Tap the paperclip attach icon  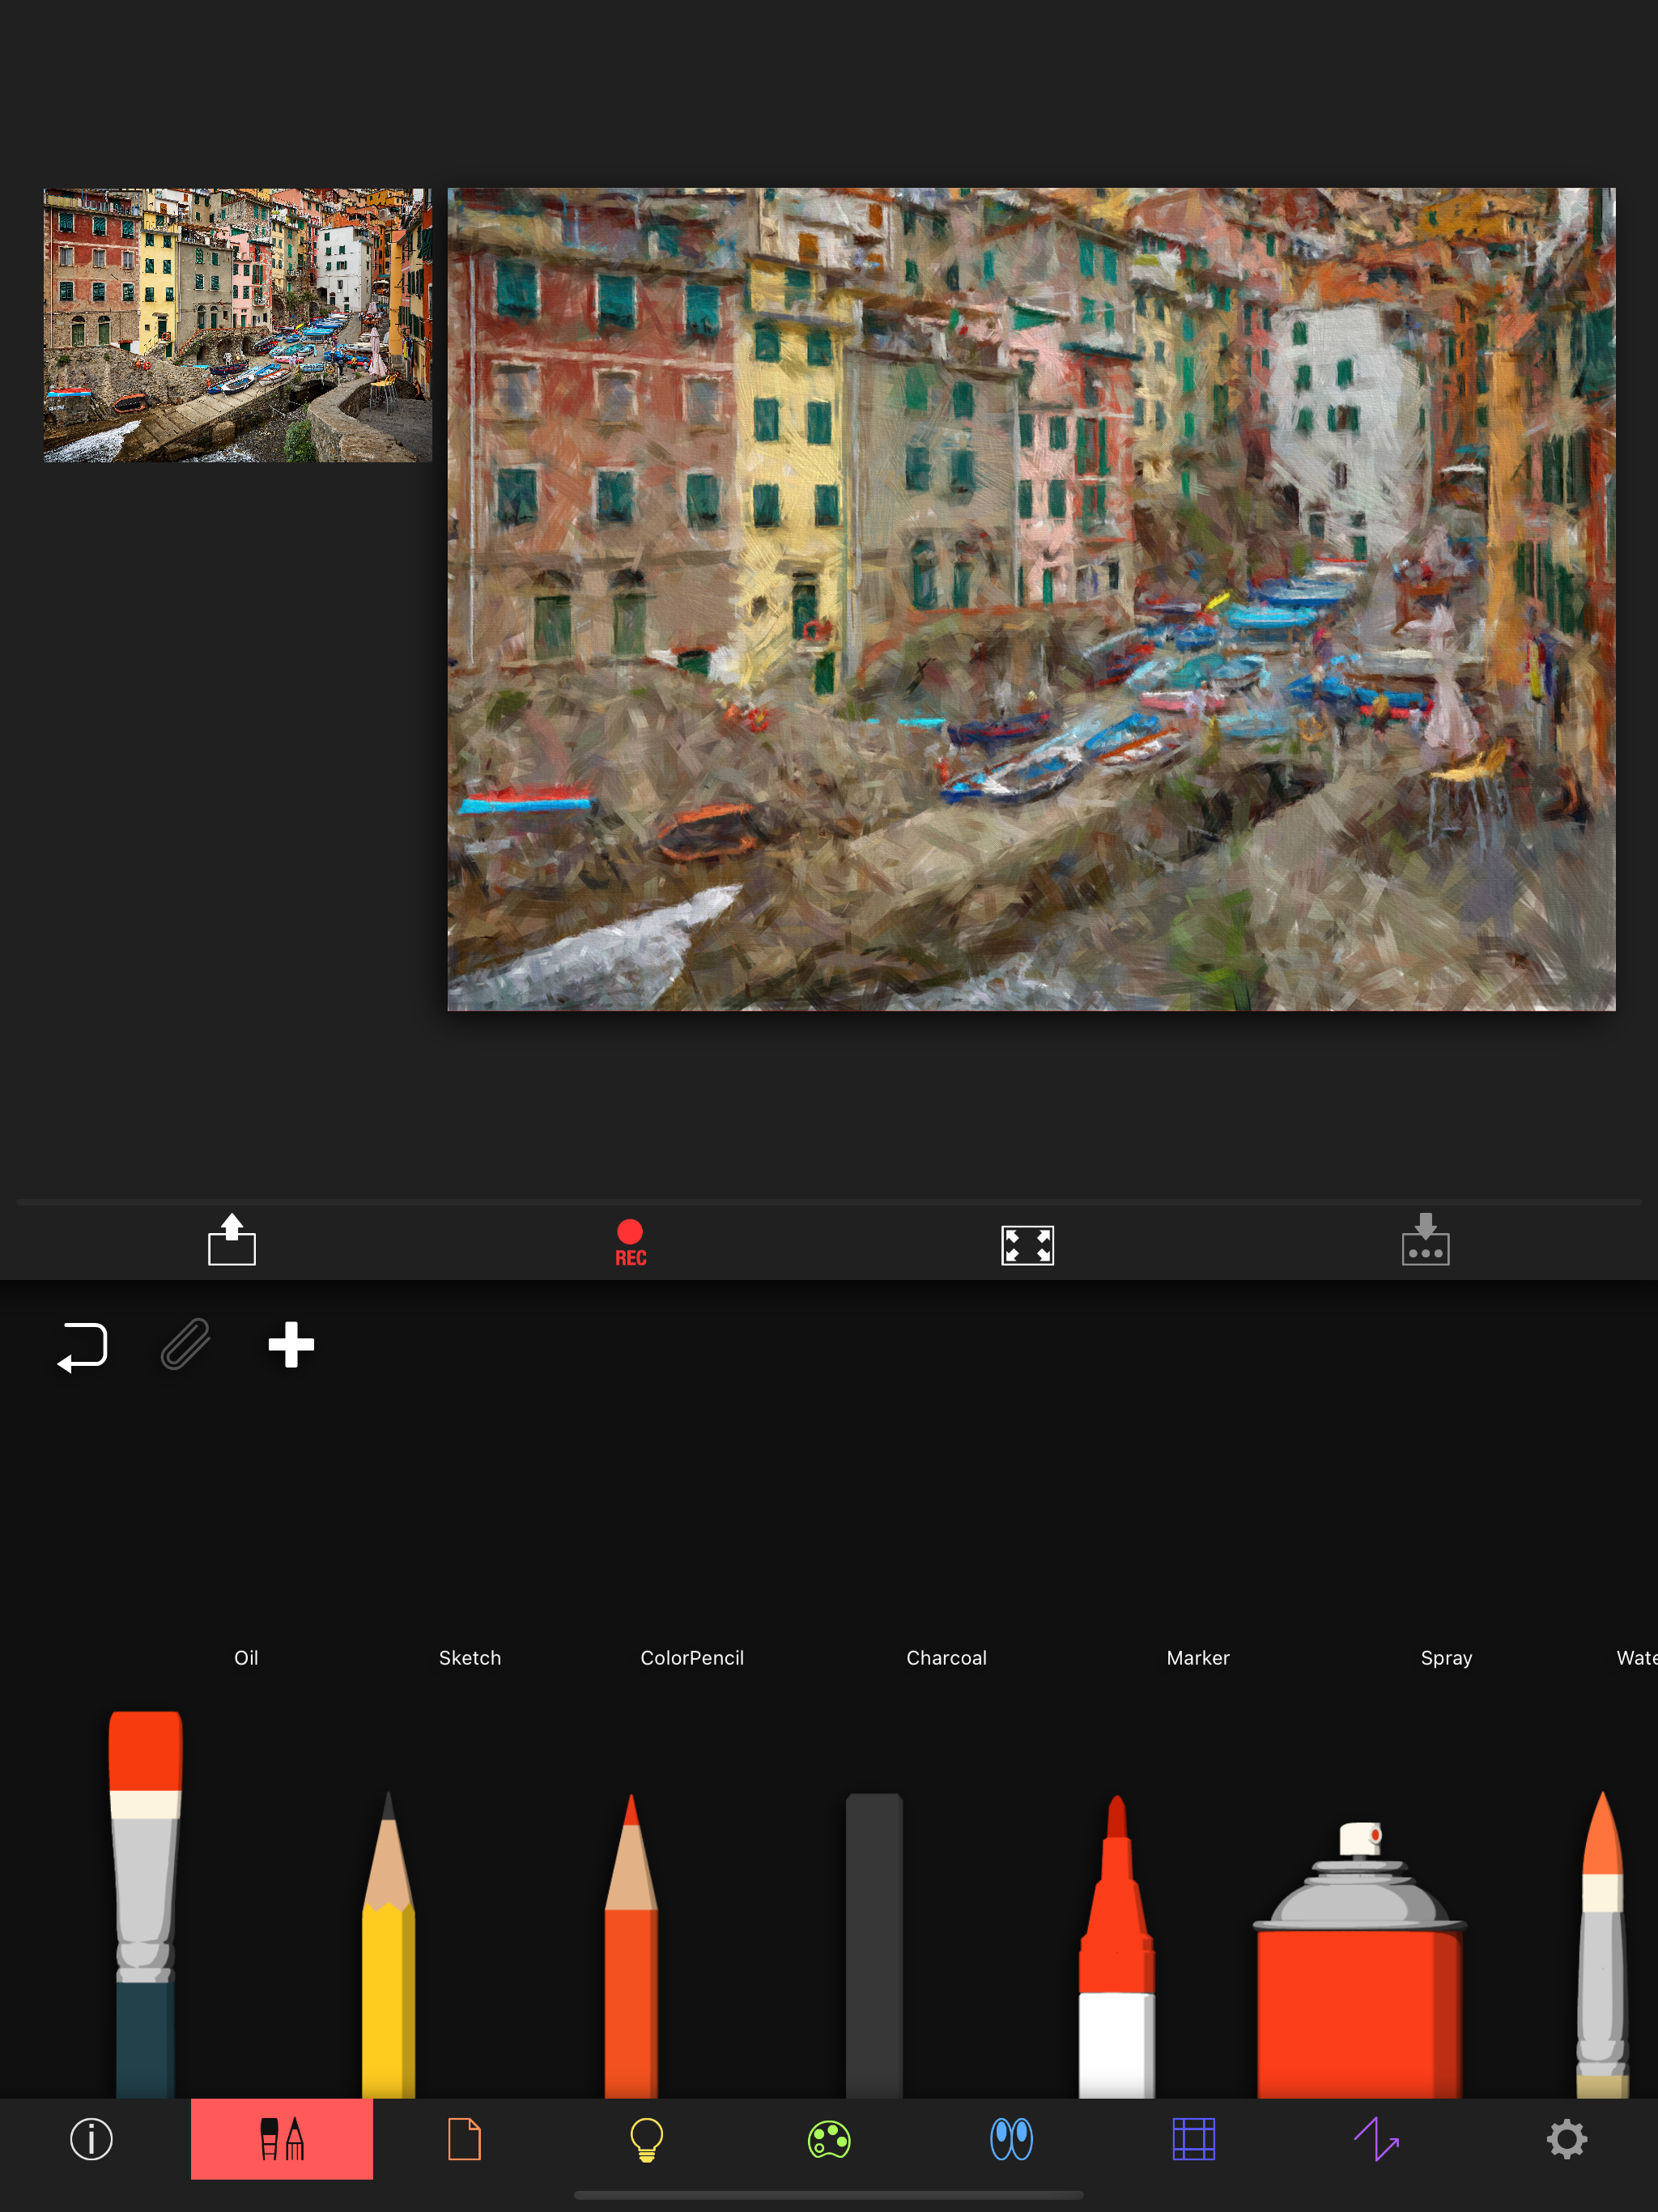186,1344
